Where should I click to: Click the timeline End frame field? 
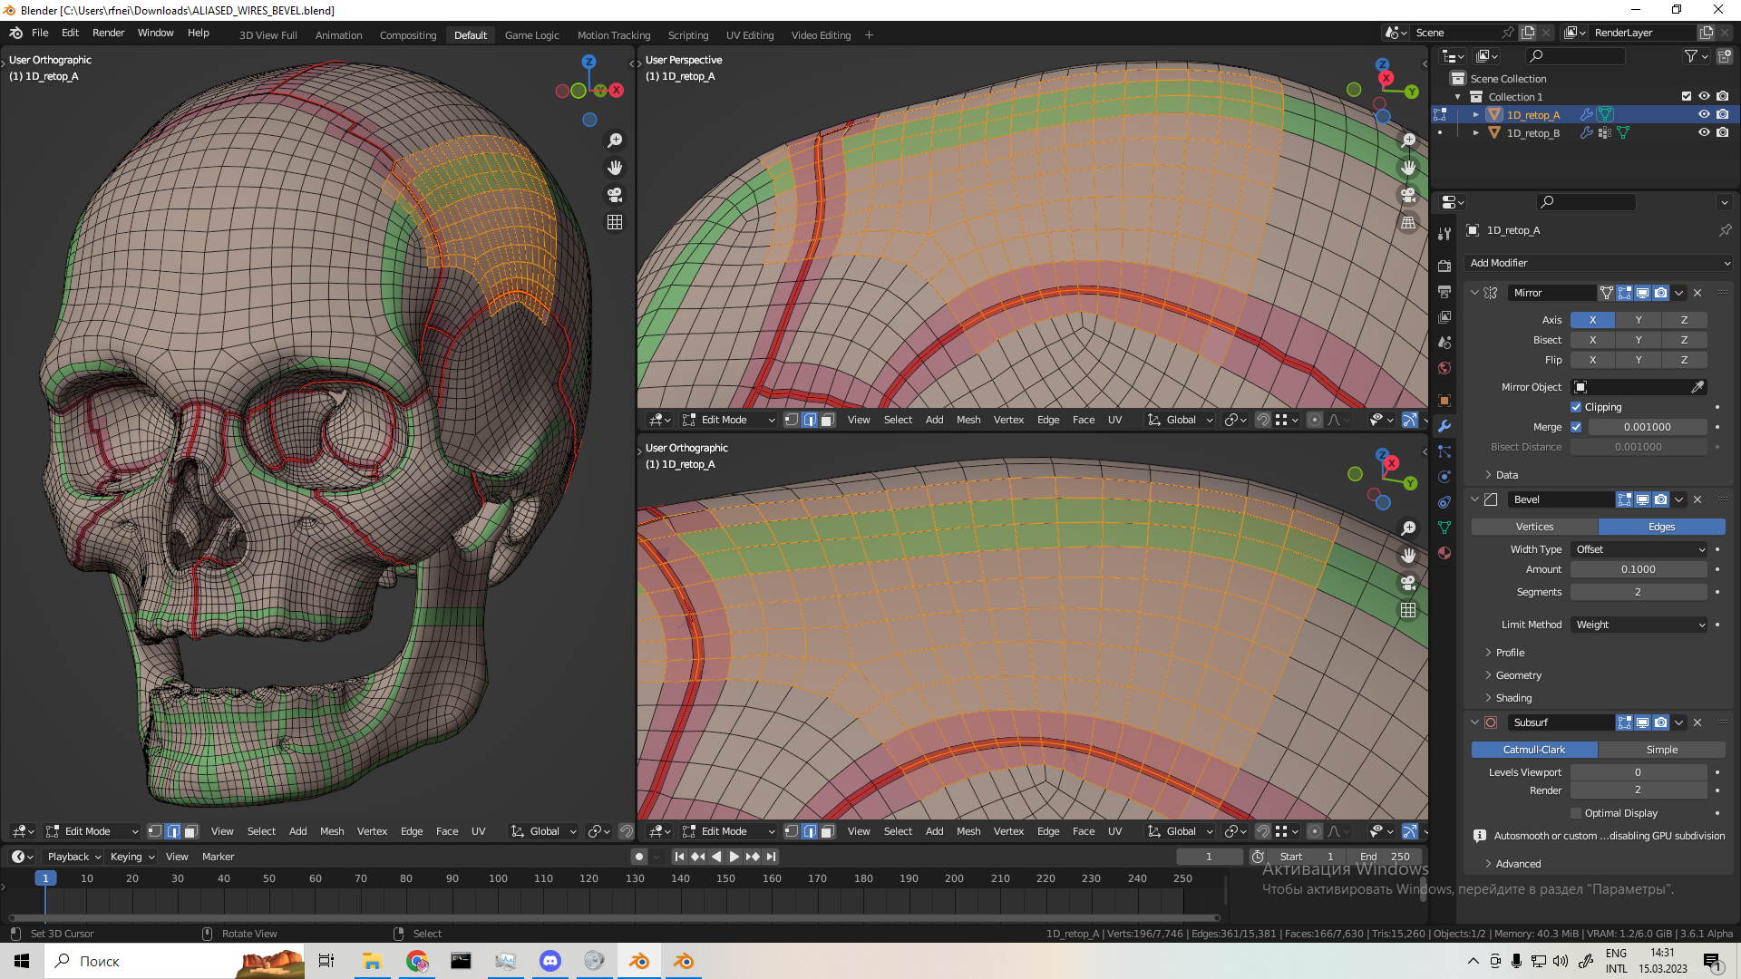point(1385,857)
